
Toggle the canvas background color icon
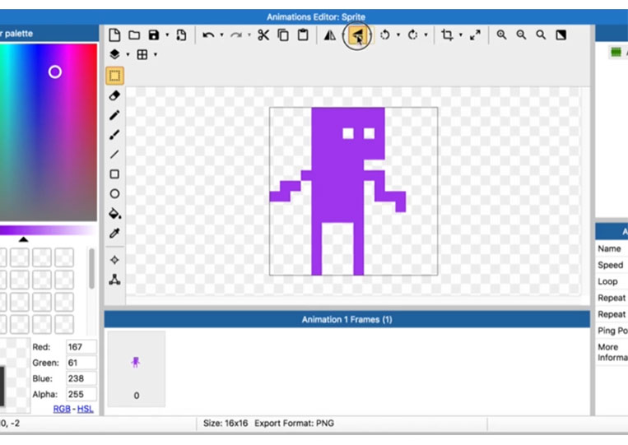coord(561,35)
